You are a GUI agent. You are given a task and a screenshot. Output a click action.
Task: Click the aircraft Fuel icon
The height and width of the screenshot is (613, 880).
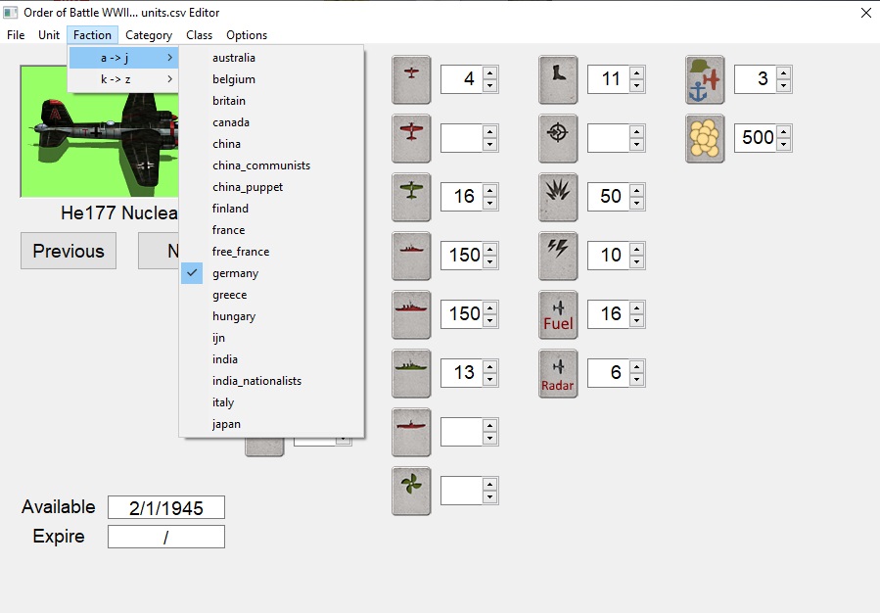click(x=558, y=314)
